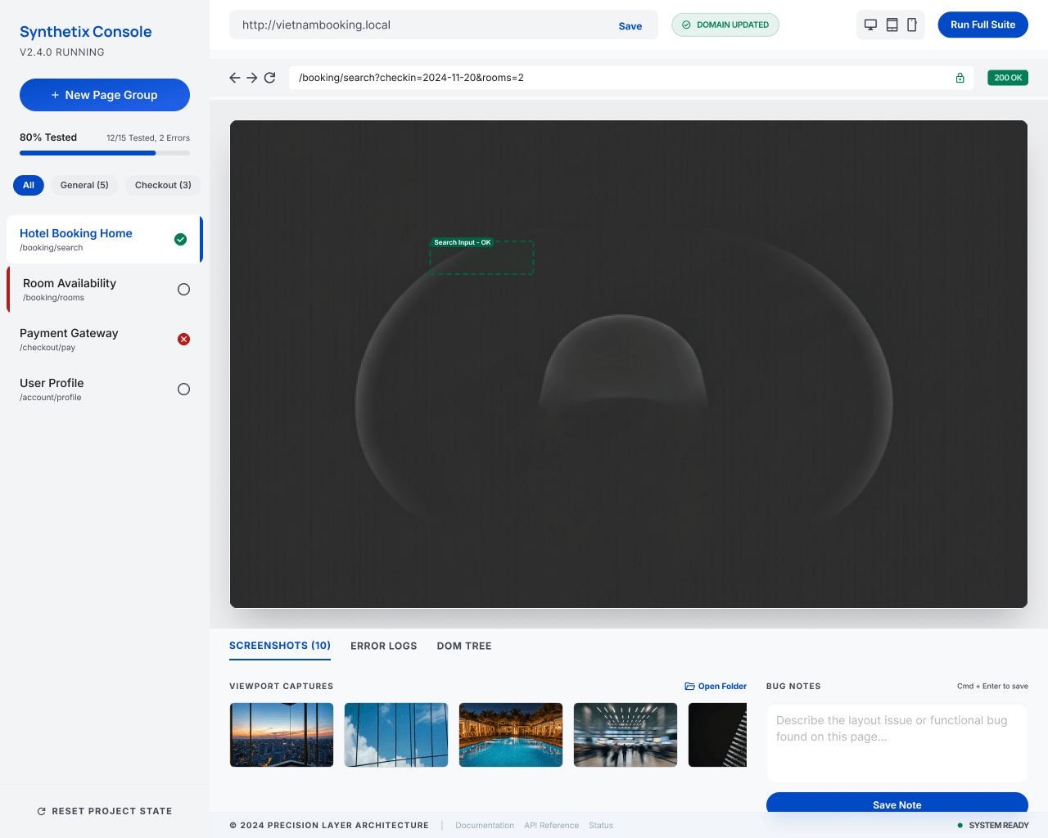
Task: Click the green lock icon in address bar
Action: pyautogui.click(x=960, y=77)
